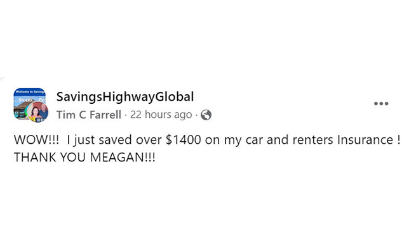This screenshot has height=252, width=402.
Task: Click the word "renters" in the post
Action: click(312, 140)
